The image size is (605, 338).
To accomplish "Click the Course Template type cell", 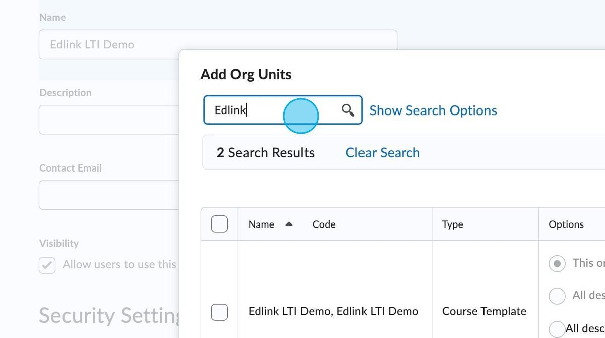I will [x=483, y=311].
